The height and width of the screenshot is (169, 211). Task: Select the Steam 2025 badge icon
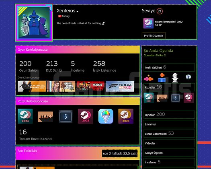coord(86,116)
